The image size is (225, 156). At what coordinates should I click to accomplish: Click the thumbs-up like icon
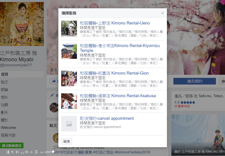coord(54,81)
